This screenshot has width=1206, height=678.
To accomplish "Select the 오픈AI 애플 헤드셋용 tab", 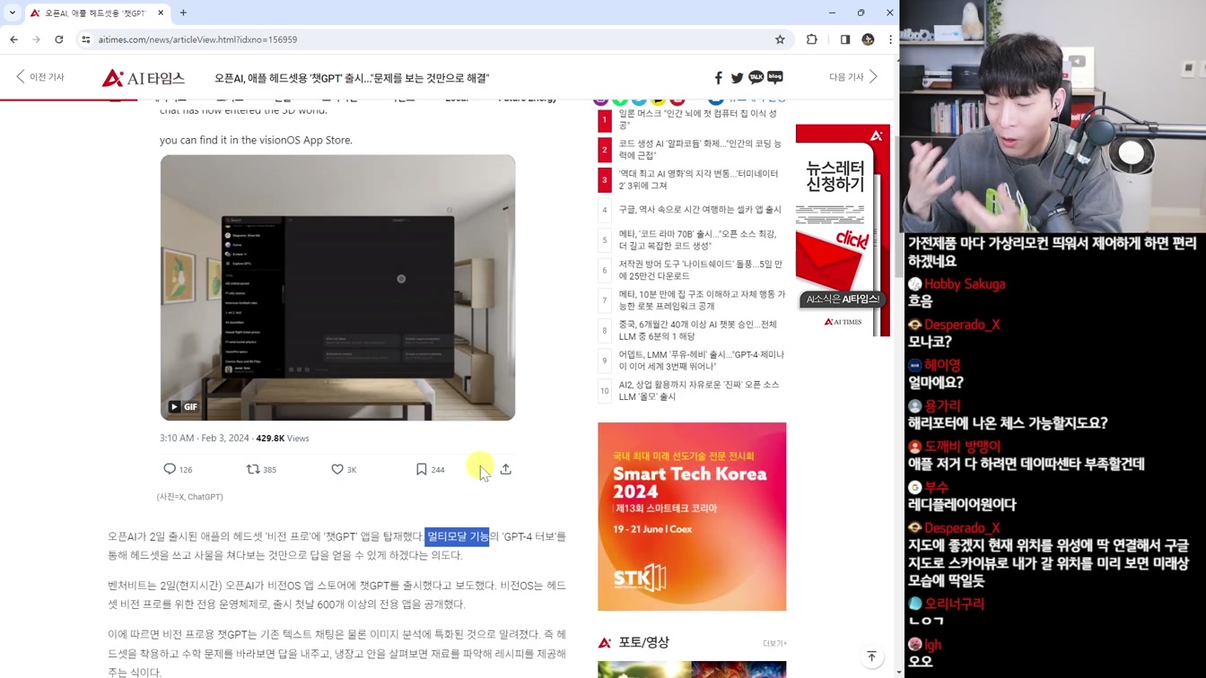I will [x=97, y=13].
